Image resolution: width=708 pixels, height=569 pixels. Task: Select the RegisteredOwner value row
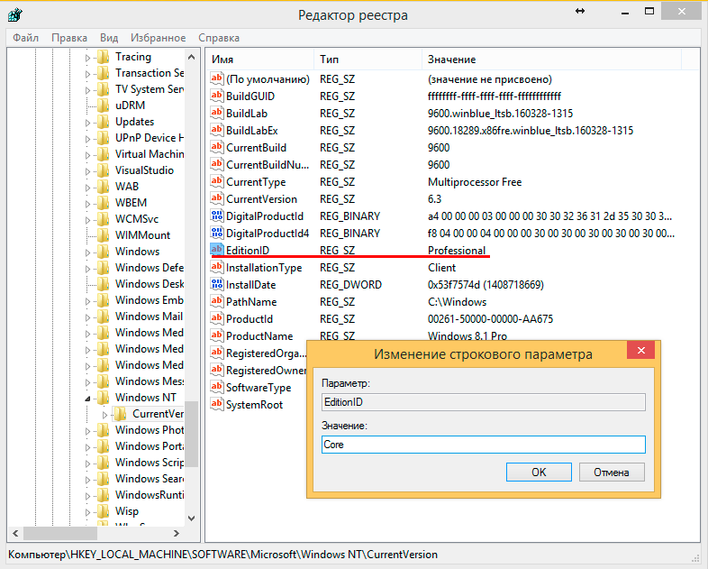pyautogui.click(x=266, y=370)
